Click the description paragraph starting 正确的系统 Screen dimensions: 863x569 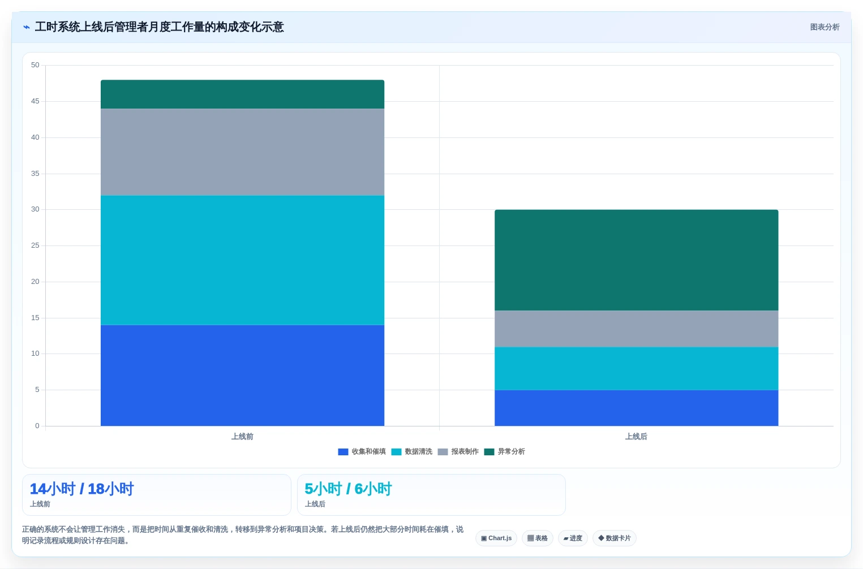243,535
